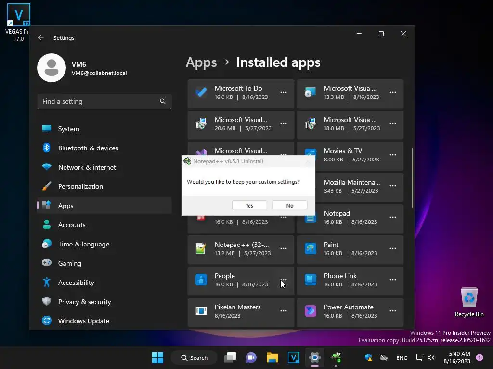Open the Accessibility category
This screenshot has width=493, height=369.
pos(104,283)
